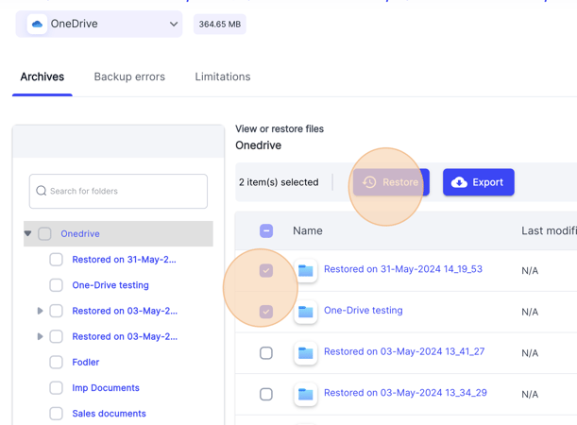Screen dimensions: 577x425
Task: Click folder icon of Restored on 03-May-2024 13_34_29
Action: (305, 395)
